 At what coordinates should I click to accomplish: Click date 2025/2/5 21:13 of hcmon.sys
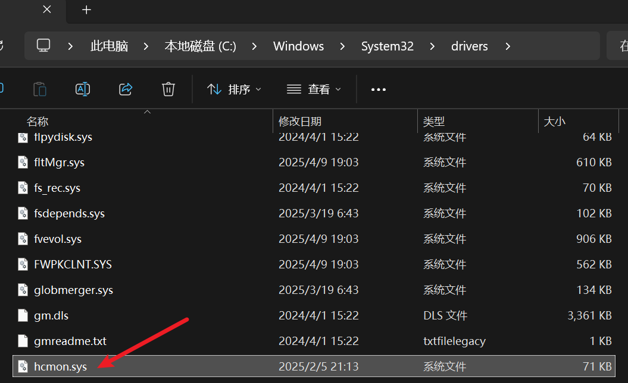[x=318, y=366]
